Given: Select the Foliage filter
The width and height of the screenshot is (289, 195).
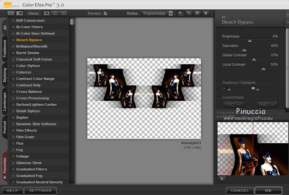Looking at the screenshot, I should click(22, 156).
